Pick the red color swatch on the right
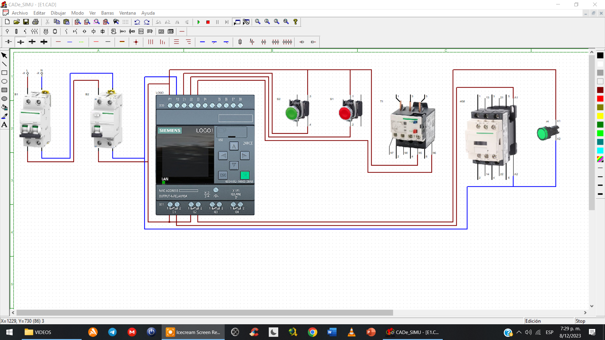605x340 pixels. 600,99
